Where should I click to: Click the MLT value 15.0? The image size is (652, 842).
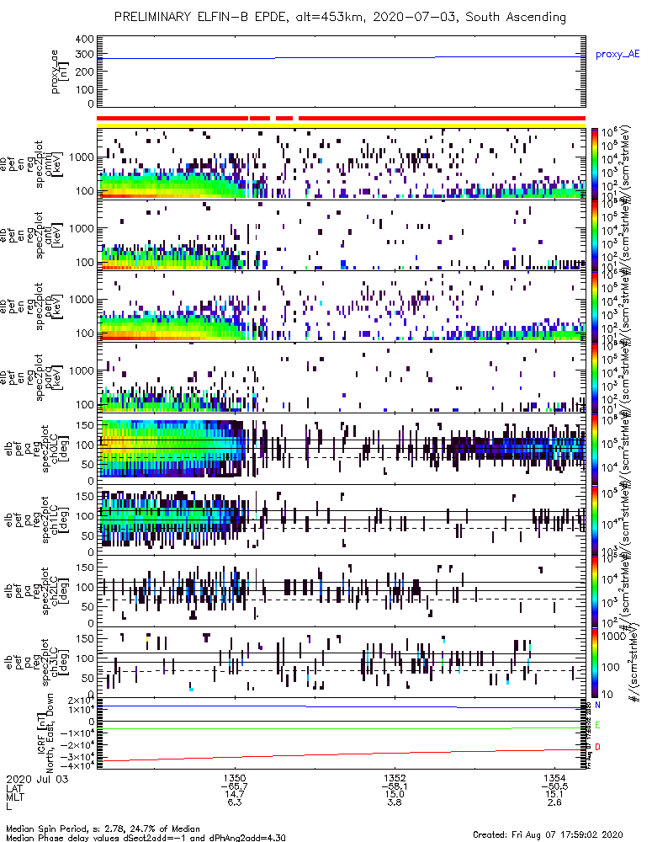(395, 794)
